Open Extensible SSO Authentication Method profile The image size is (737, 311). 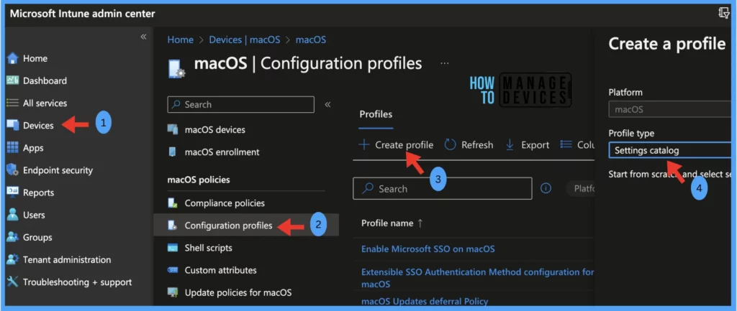(x=478, y=278)
